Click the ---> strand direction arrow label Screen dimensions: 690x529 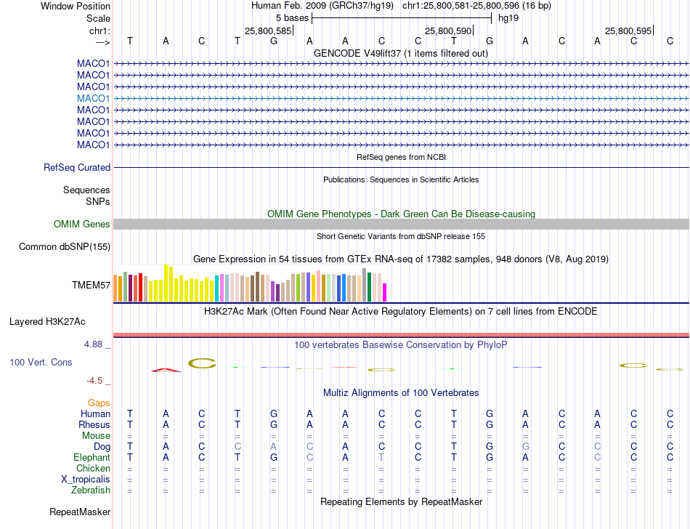(x=102, y=42)
